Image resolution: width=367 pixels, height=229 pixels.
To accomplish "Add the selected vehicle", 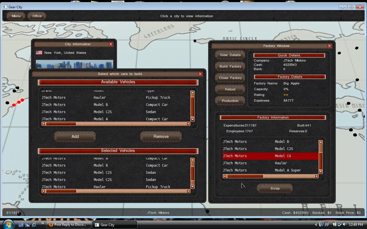I will point(75,137).
